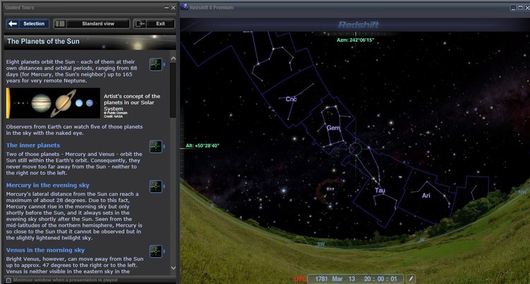
Task: Select the Ari constellation label
Action: pos(426,196)
